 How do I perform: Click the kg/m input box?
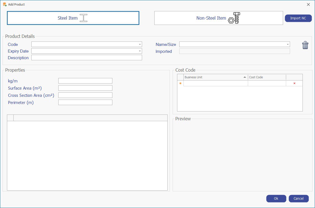coord(85,81)
